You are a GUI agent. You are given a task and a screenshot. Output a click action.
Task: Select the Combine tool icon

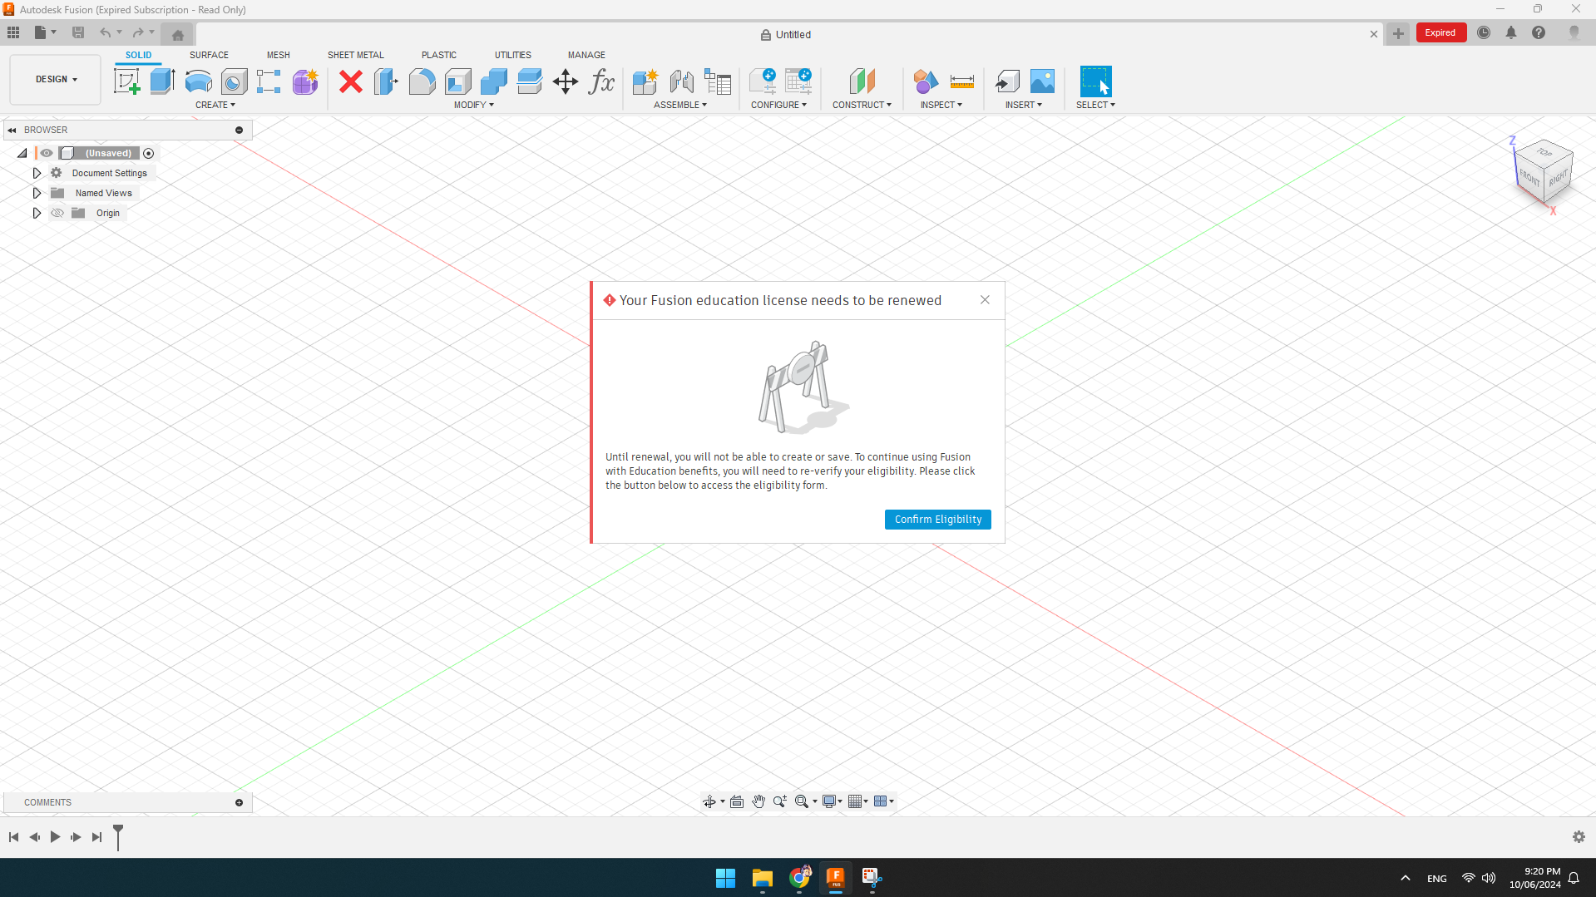(x=493, y=81)
